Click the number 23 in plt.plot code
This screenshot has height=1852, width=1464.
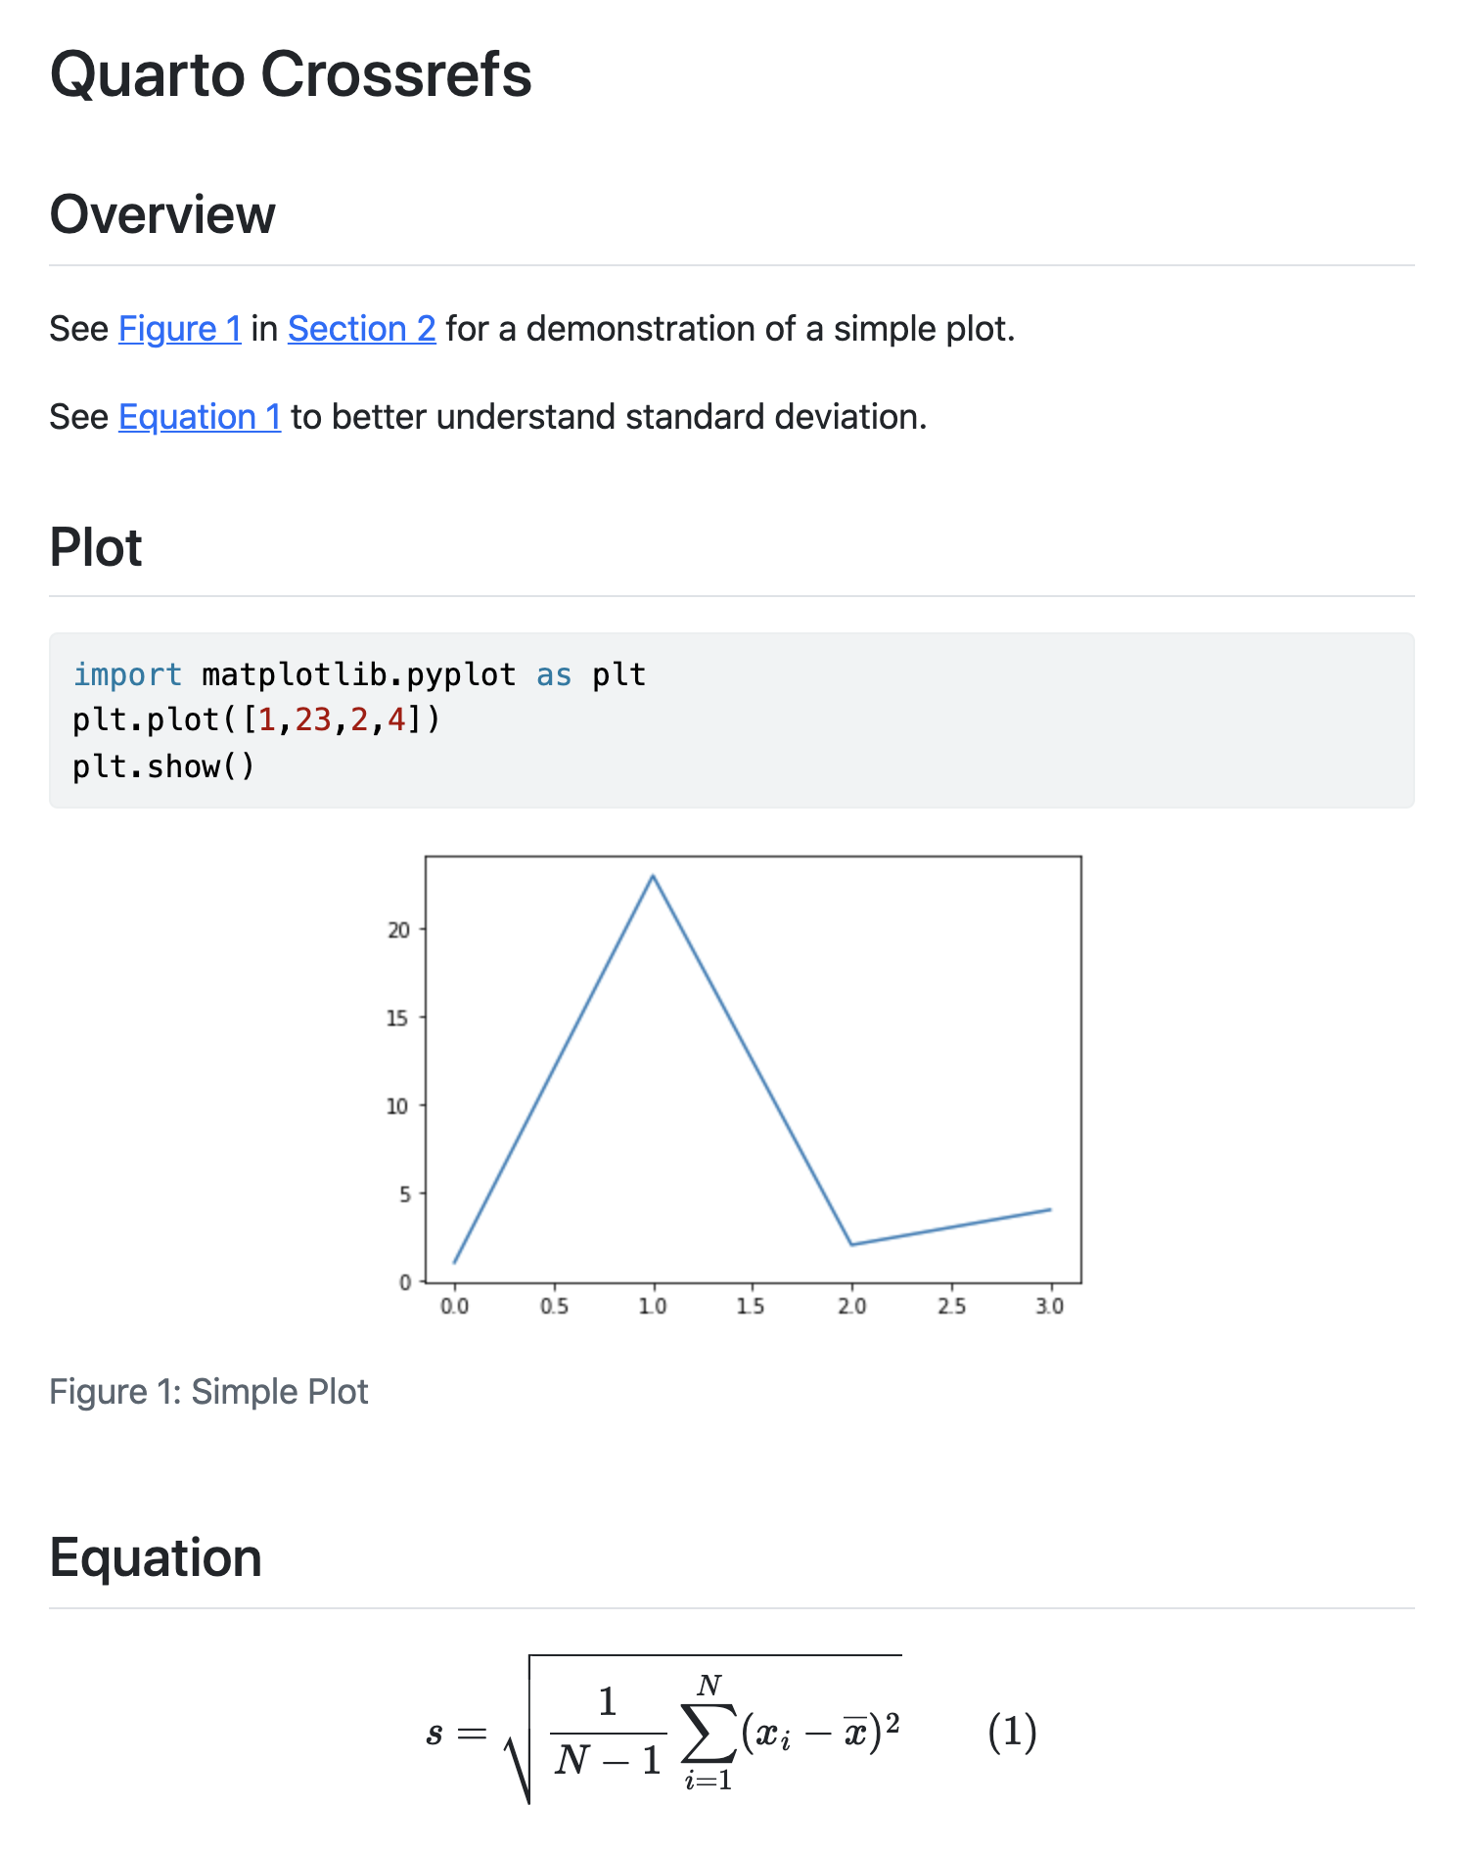pos(313,720)
